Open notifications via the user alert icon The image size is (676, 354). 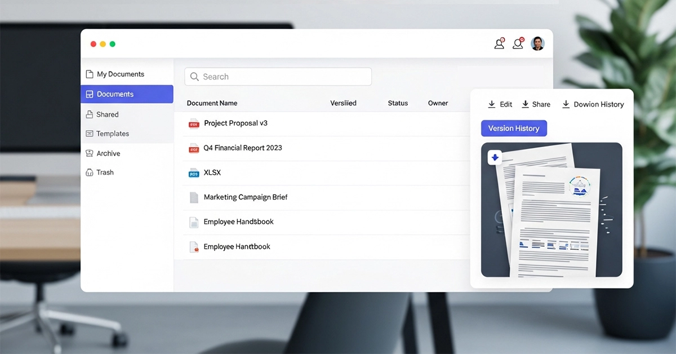click(x=518, y=43)
